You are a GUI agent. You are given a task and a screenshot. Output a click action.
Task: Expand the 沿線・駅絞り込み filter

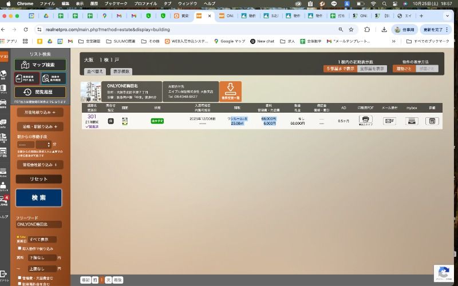click(40, 126)
